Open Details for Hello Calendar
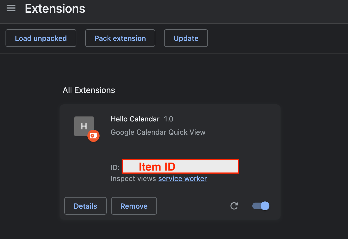This screenshot has height=239, width=348. tap(85, 206)
